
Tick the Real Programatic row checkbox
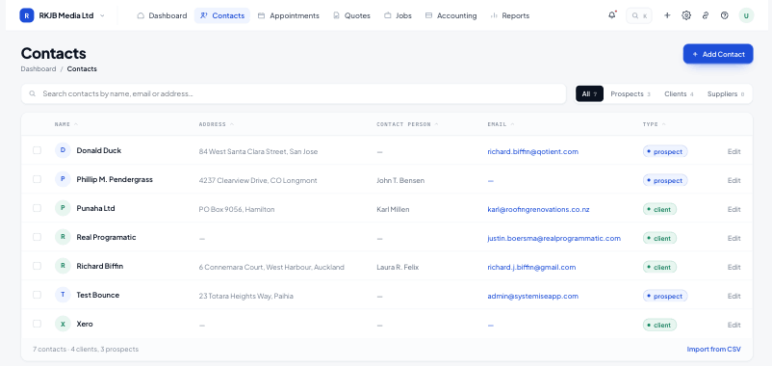37,237
